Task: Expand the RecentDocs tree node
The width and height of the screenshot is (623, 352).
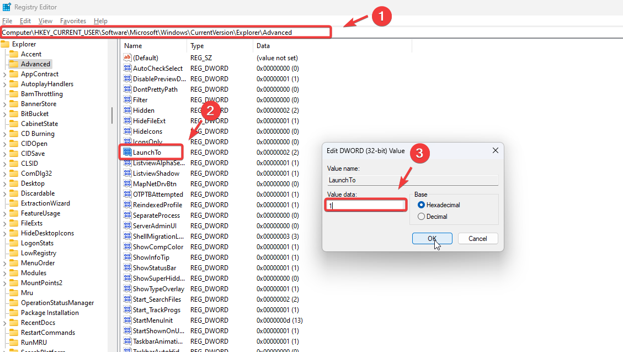Action: pos(4,323)
